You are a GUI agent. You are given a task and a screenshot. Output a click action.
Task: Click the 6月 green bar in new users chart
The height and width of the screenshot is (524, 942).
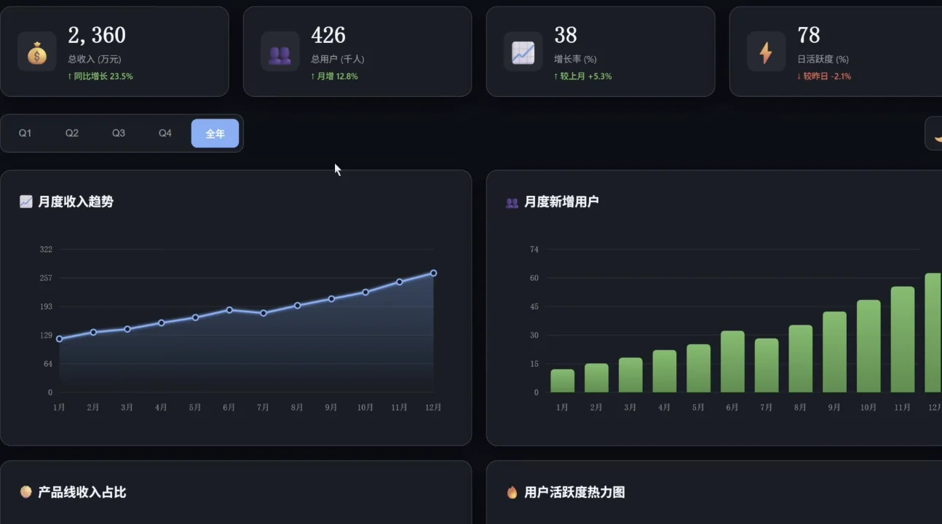[x=732, y=360]
